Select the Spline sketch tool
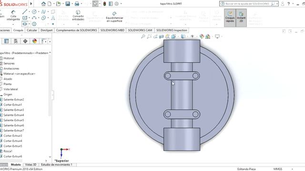The image size is (305, 171). pyautogui.click(x=43, y=12)
